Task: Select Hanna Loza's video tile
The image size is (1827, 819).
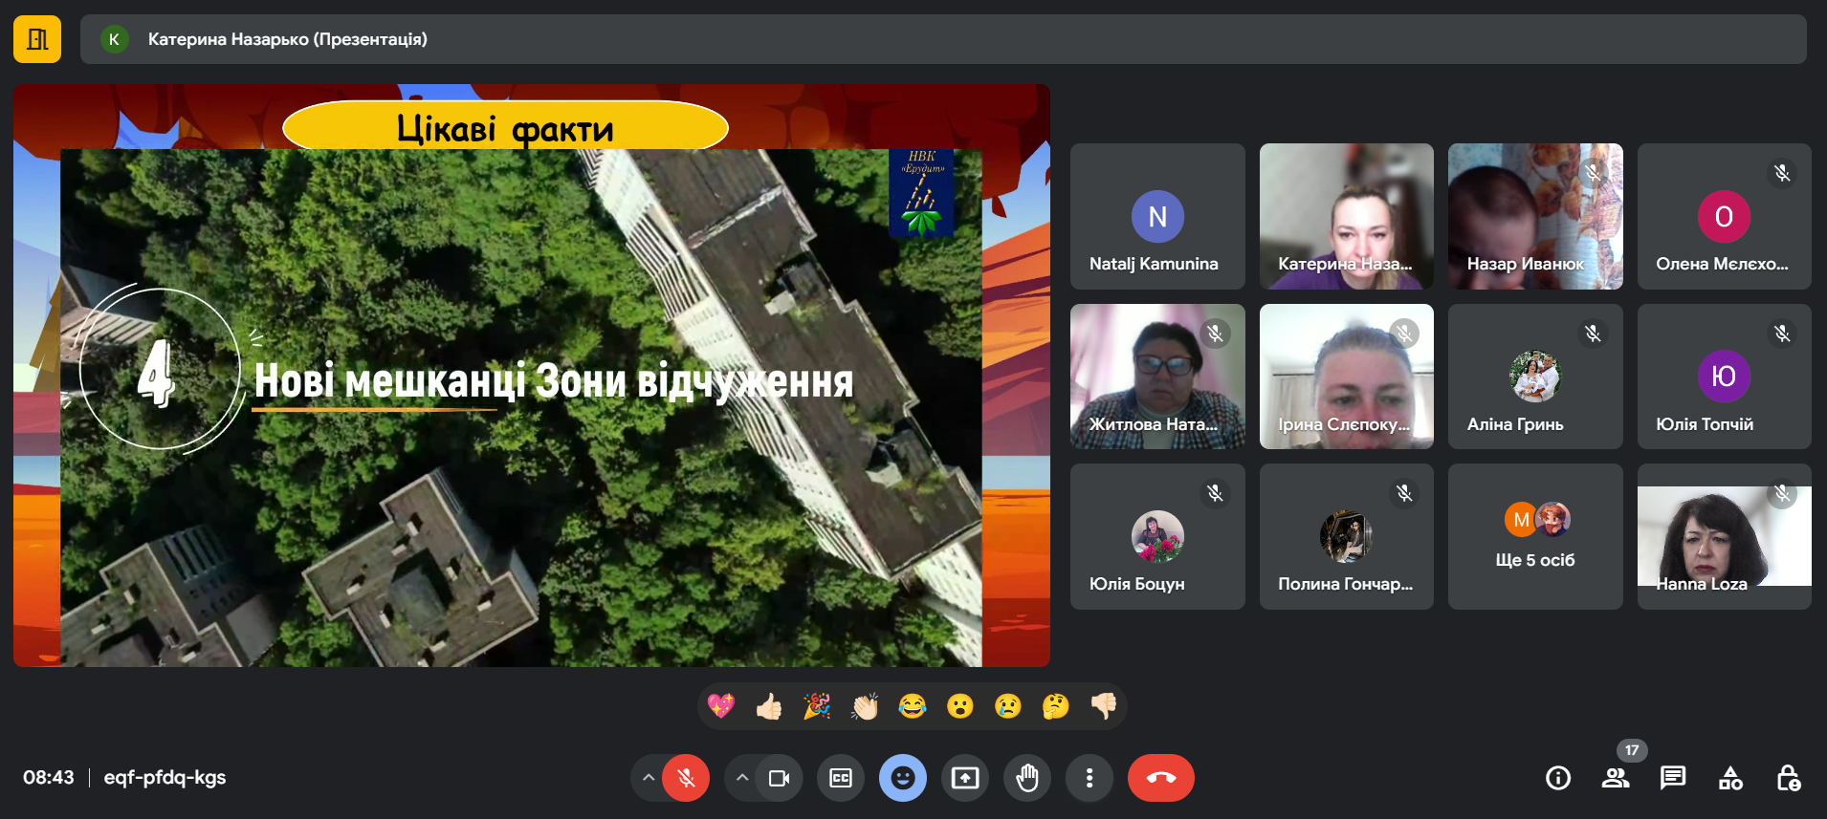Action: click(1724, 536)
